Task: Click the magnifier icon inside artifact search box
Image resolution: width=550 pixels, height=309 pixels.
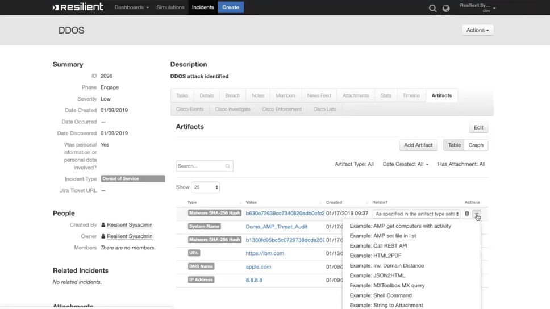Action: pyautogui.click(x=228, y=166)
